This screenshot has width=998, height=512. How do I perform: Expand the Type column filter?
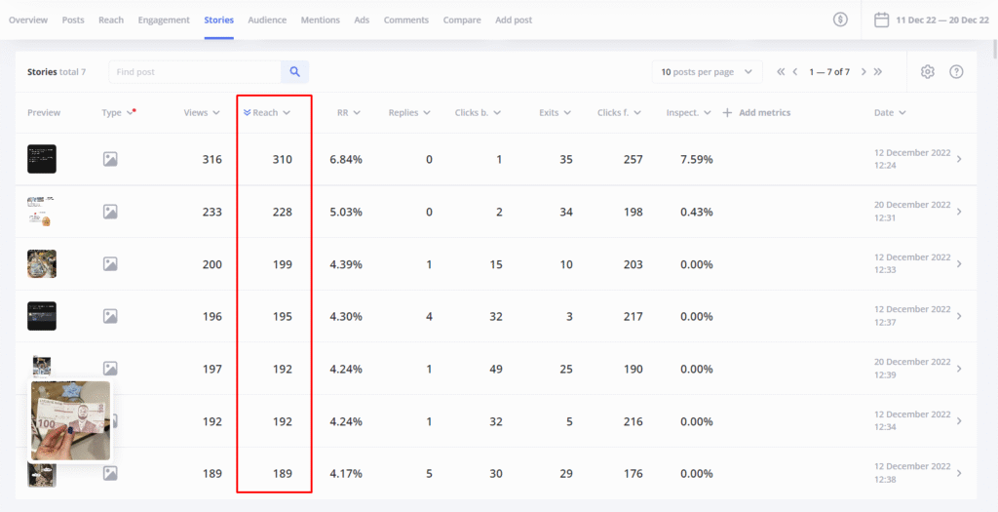click(x=118, y=113)
